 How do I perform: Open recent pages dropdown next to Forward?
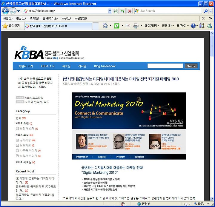pos(19,11)
